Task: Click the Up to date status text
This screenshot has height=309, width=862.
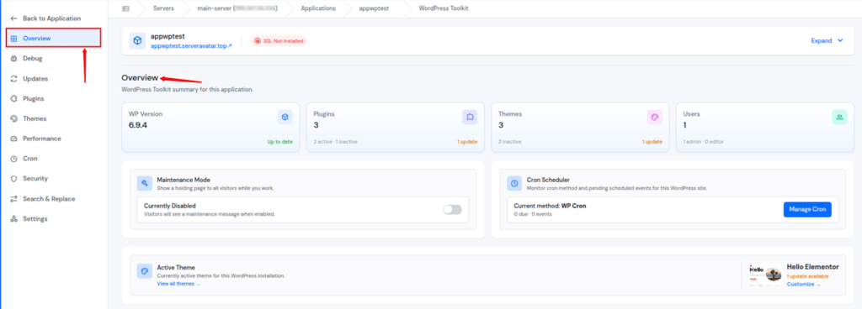Action: [x=279, y=142]
